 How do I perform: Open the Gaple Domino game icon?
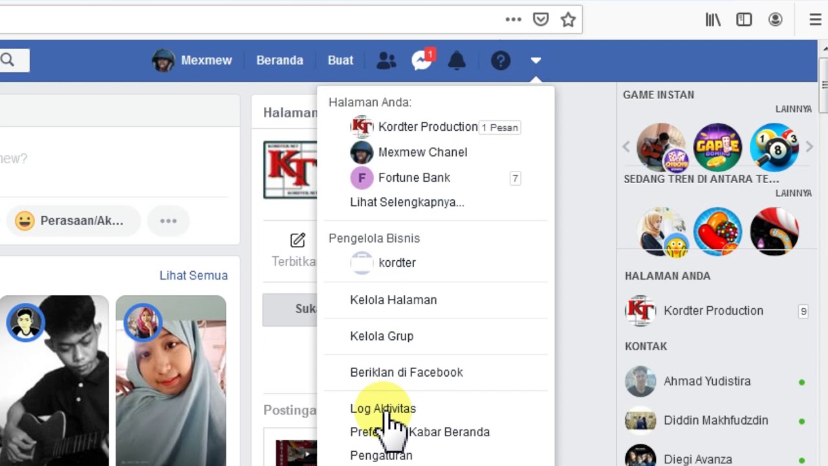[717, 147]
